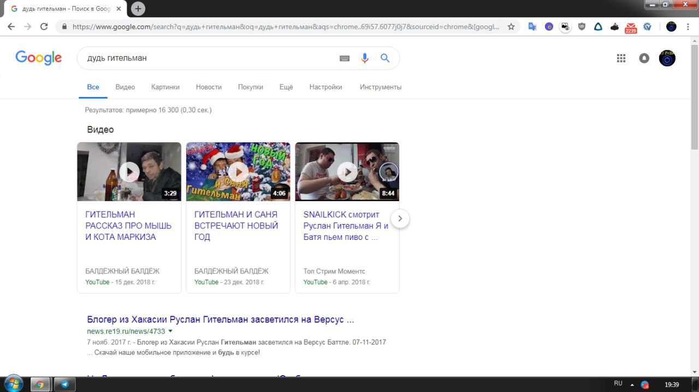699x392 pixels.
Task: Open video Гительман рассказ про мышь
Action: point(128,226)
